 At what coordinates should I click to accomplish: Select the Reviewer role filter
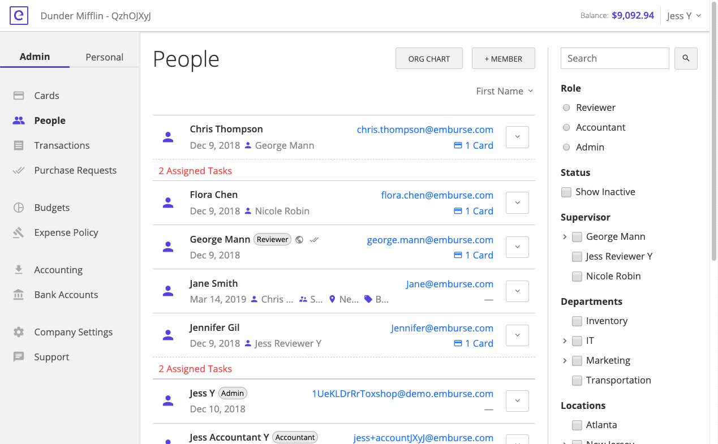click(566, 107)
